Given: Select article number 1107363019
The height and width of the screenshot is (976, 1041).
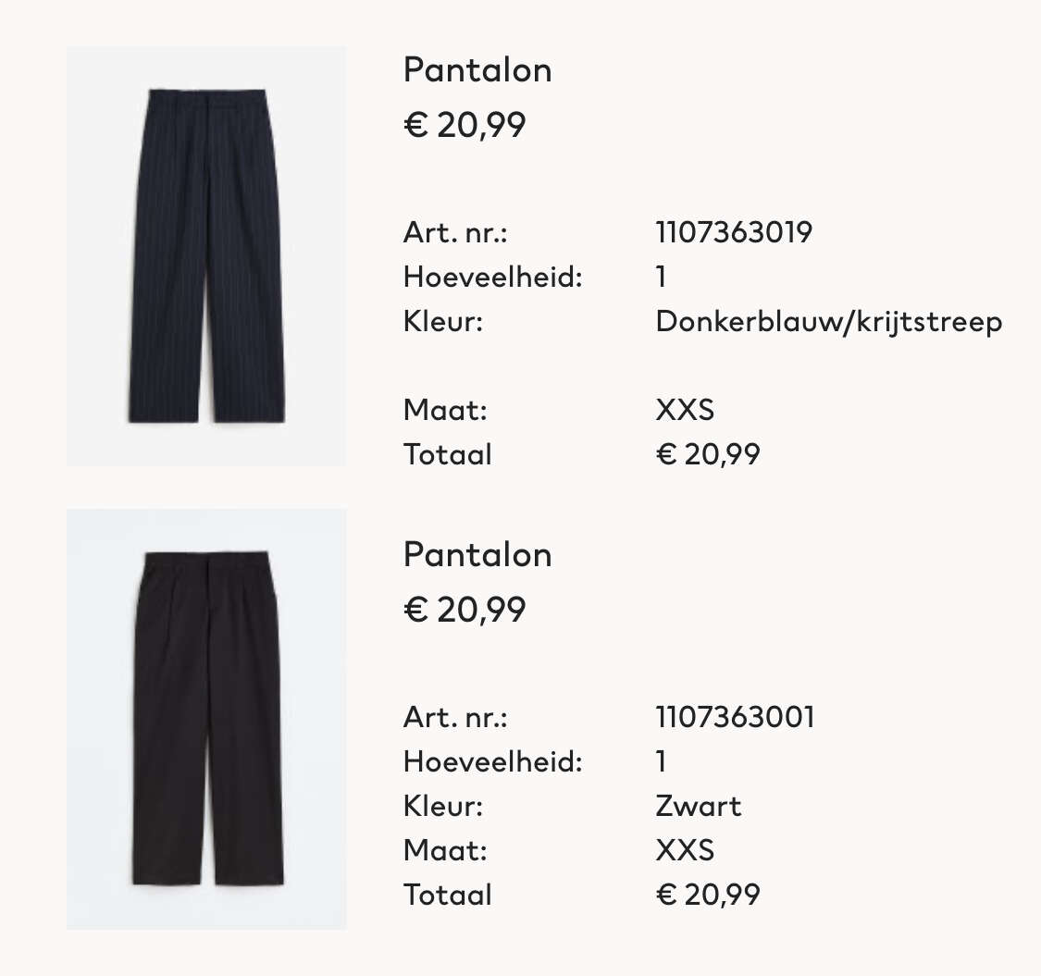Looking at the screenshot, I should pos(734,232).
